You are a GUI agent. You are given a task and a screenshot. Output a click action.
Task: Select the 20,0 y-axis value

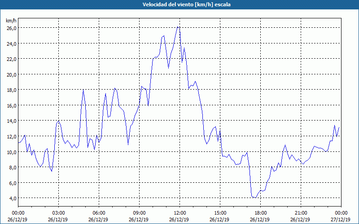point(11,74)
